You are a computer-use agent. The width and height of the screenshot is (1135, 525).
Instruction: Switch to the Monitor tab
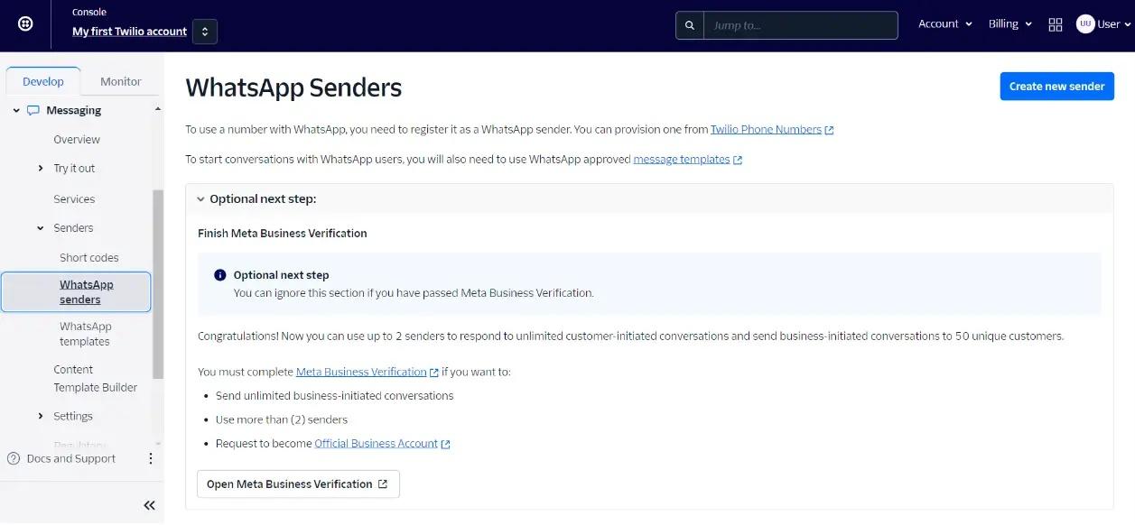click(x=120, y=80)
